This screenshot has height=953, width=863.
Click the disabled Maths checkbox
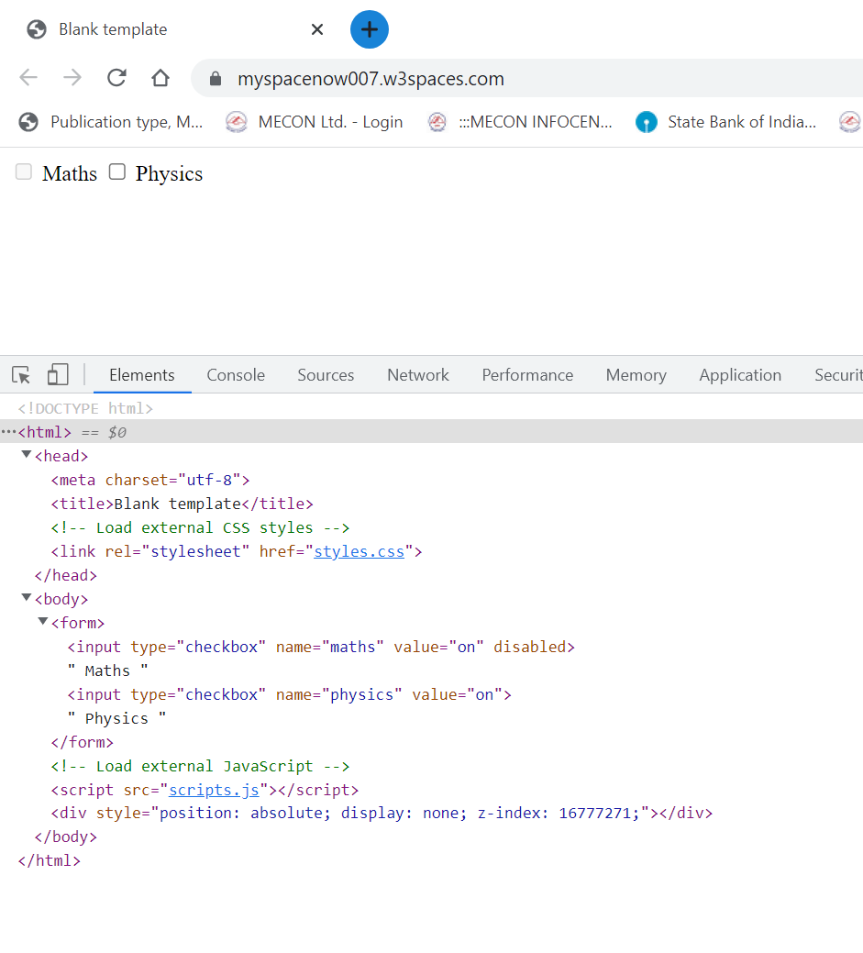24,172
